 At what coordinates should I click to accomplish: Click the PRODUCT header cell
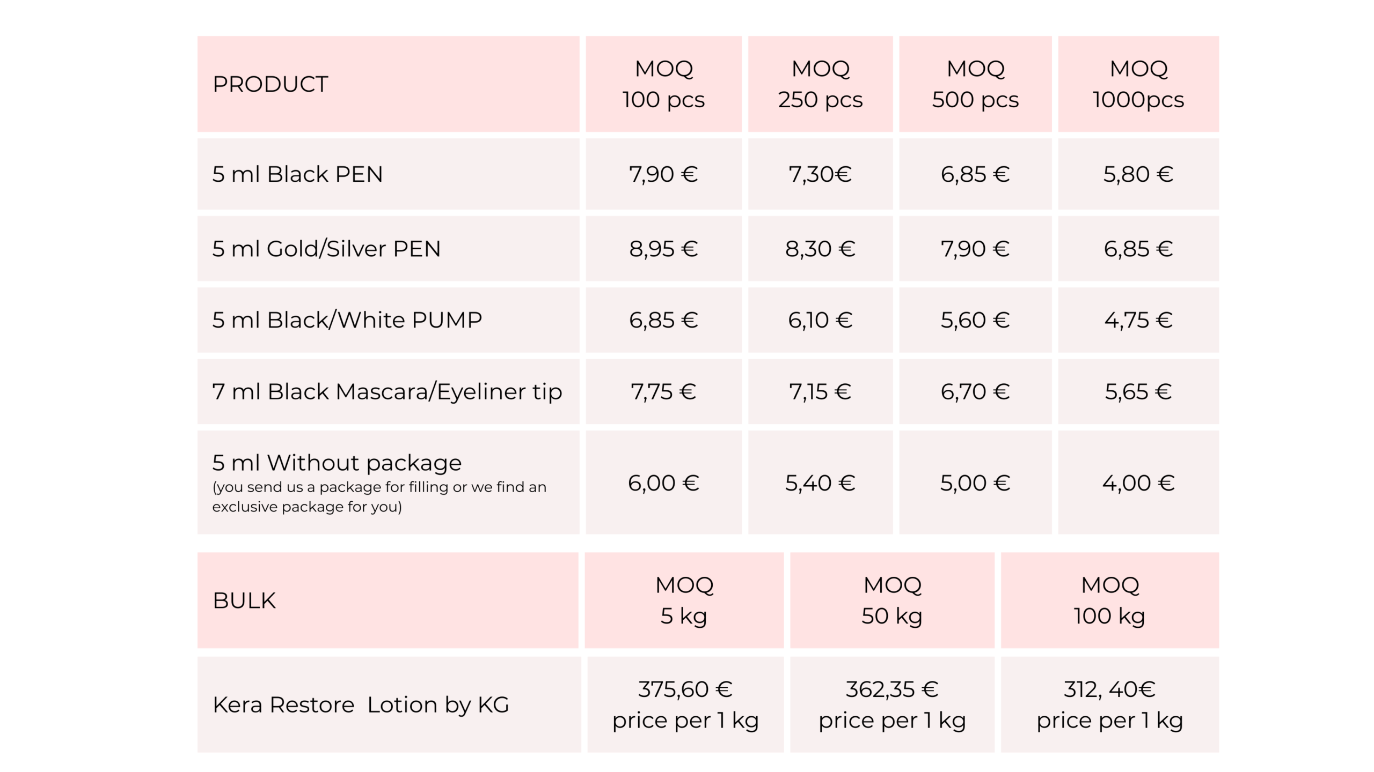pyautogui.click(x=270, y=84)
